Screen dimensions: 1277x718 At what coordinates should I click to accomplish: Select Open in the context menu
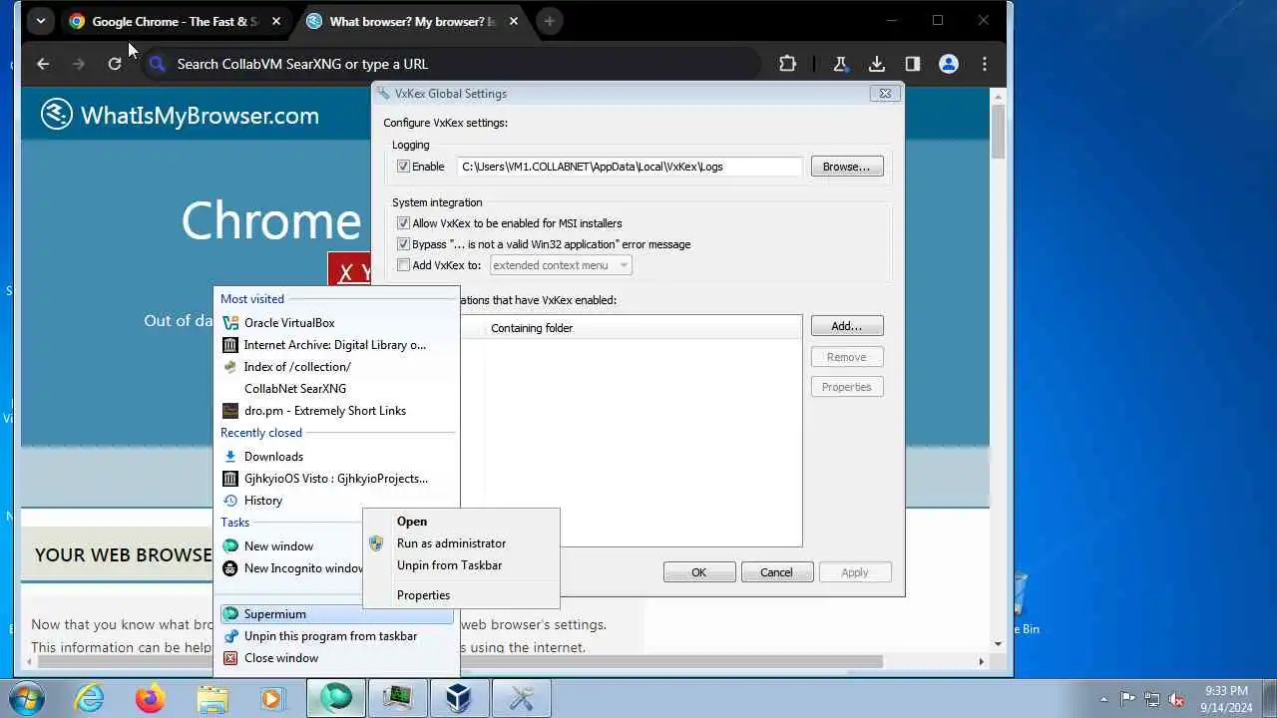[461, 522]
